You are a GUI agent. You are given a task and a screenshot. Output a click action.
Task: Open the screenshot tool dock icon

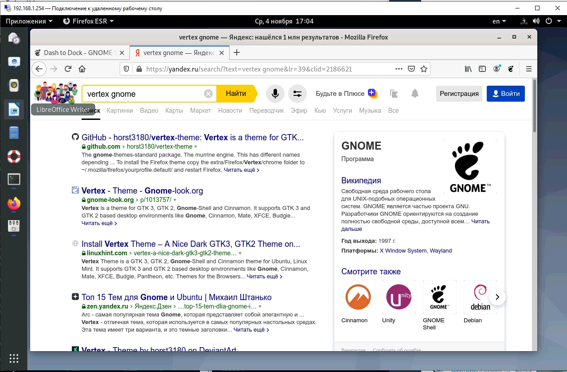pos(14,226)
